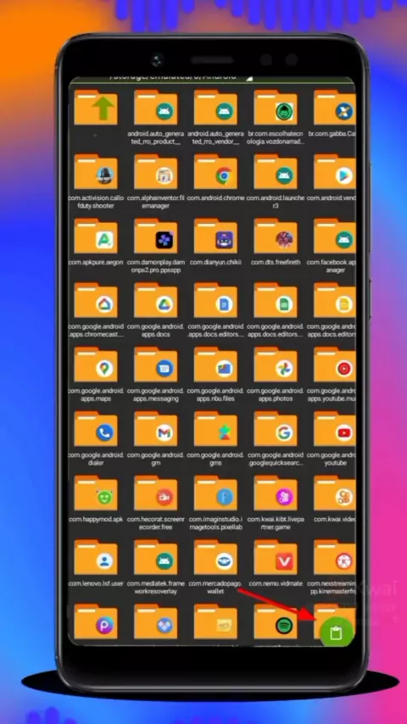
Task: Select the 'com.android.chrome' label text
Action: click(215, 198)
